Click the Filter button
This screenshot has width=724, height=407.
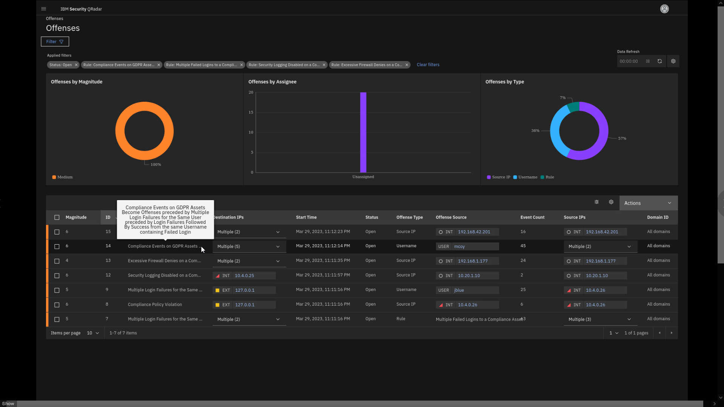coord(55,41)
